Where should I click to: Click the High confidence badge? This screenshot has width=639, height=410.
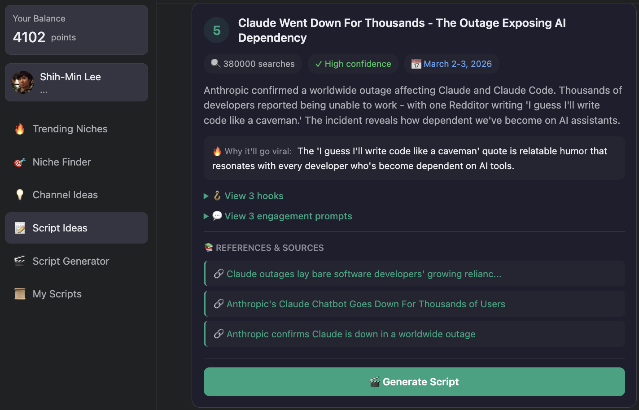[353, 64]
